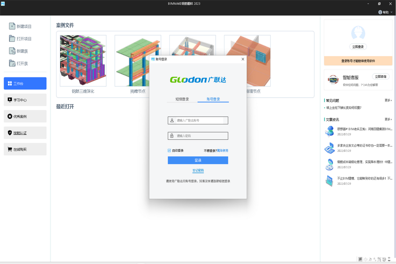Toggle the 自动登录 checkbox
Image resolution: width=396 pixels, height=264 pixels.
(169, 151)
